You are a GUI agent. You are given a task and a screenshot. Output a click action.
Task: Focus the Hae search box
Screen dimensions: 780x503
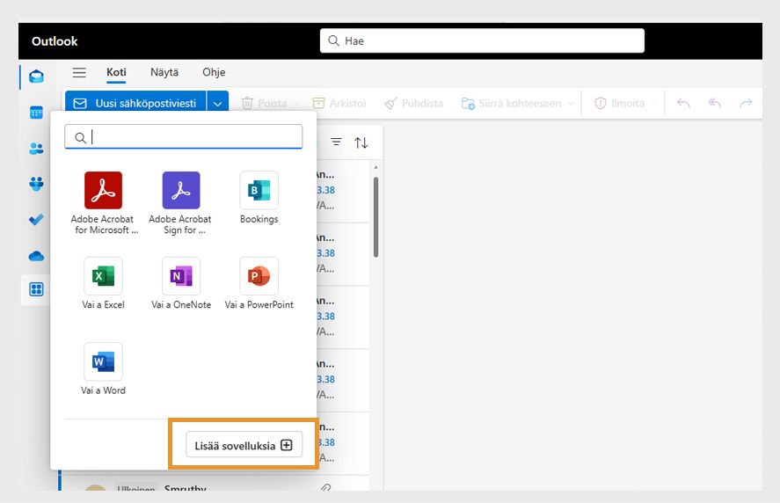coord(482,40)
